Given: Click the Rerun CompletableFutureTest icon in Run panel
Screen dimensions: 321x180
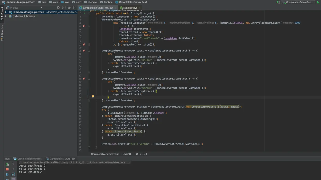Looking at the screenshot, I should click(7, 164).
